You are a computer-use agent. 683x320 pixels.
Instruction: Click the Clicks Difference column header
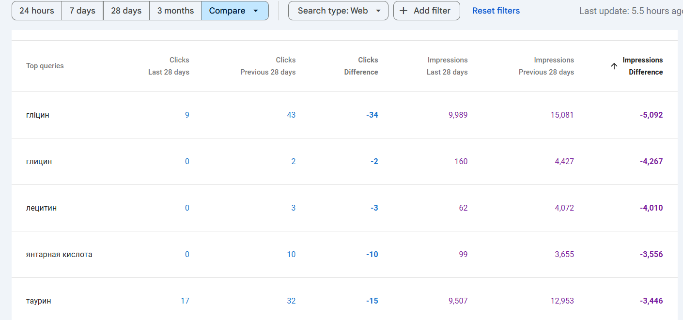coord(361,66)
